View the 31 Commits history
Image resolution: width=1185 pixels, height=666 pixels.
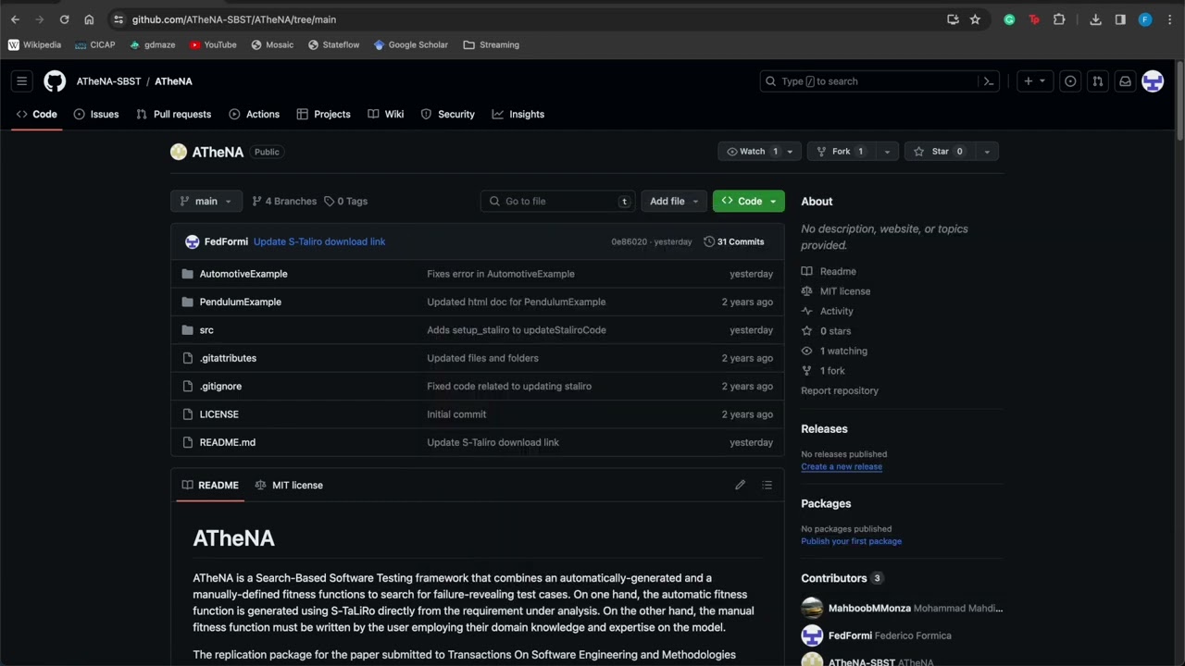pos(733,241)
